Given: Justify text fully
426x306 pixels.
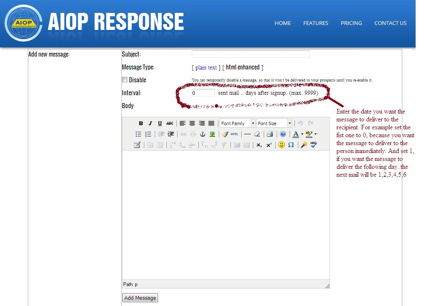Looking at the screenshot, I should [211, 123].
